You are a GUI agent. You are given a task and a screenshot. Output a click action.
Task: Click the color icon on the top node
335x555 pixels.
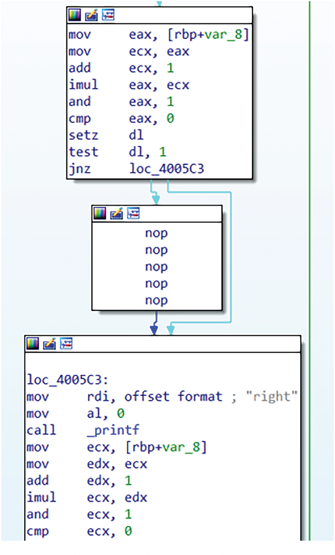click(x=74, y=15)
